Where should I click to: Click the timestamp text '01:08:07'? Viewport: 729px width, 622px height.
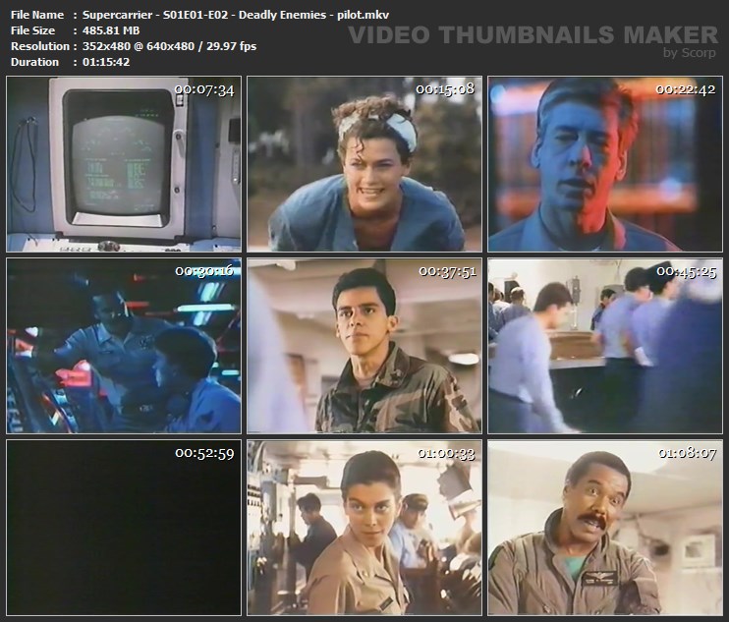pos(688,453)
